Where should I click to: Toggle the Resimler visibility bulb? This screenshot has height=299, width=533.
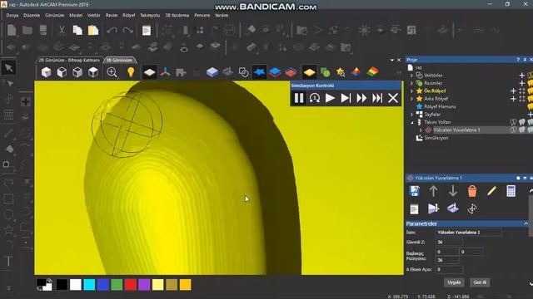(x=531, y=83)
